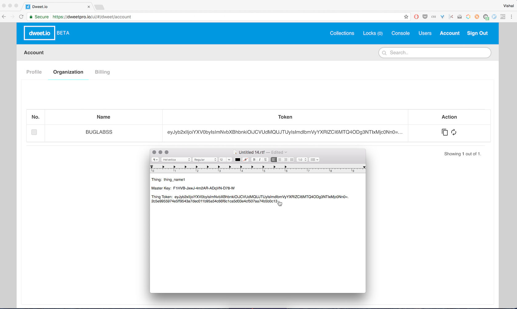517x309 pixels.
Task: Open the orange lifebuoy extension icon
Action: [x=477, y=17]
